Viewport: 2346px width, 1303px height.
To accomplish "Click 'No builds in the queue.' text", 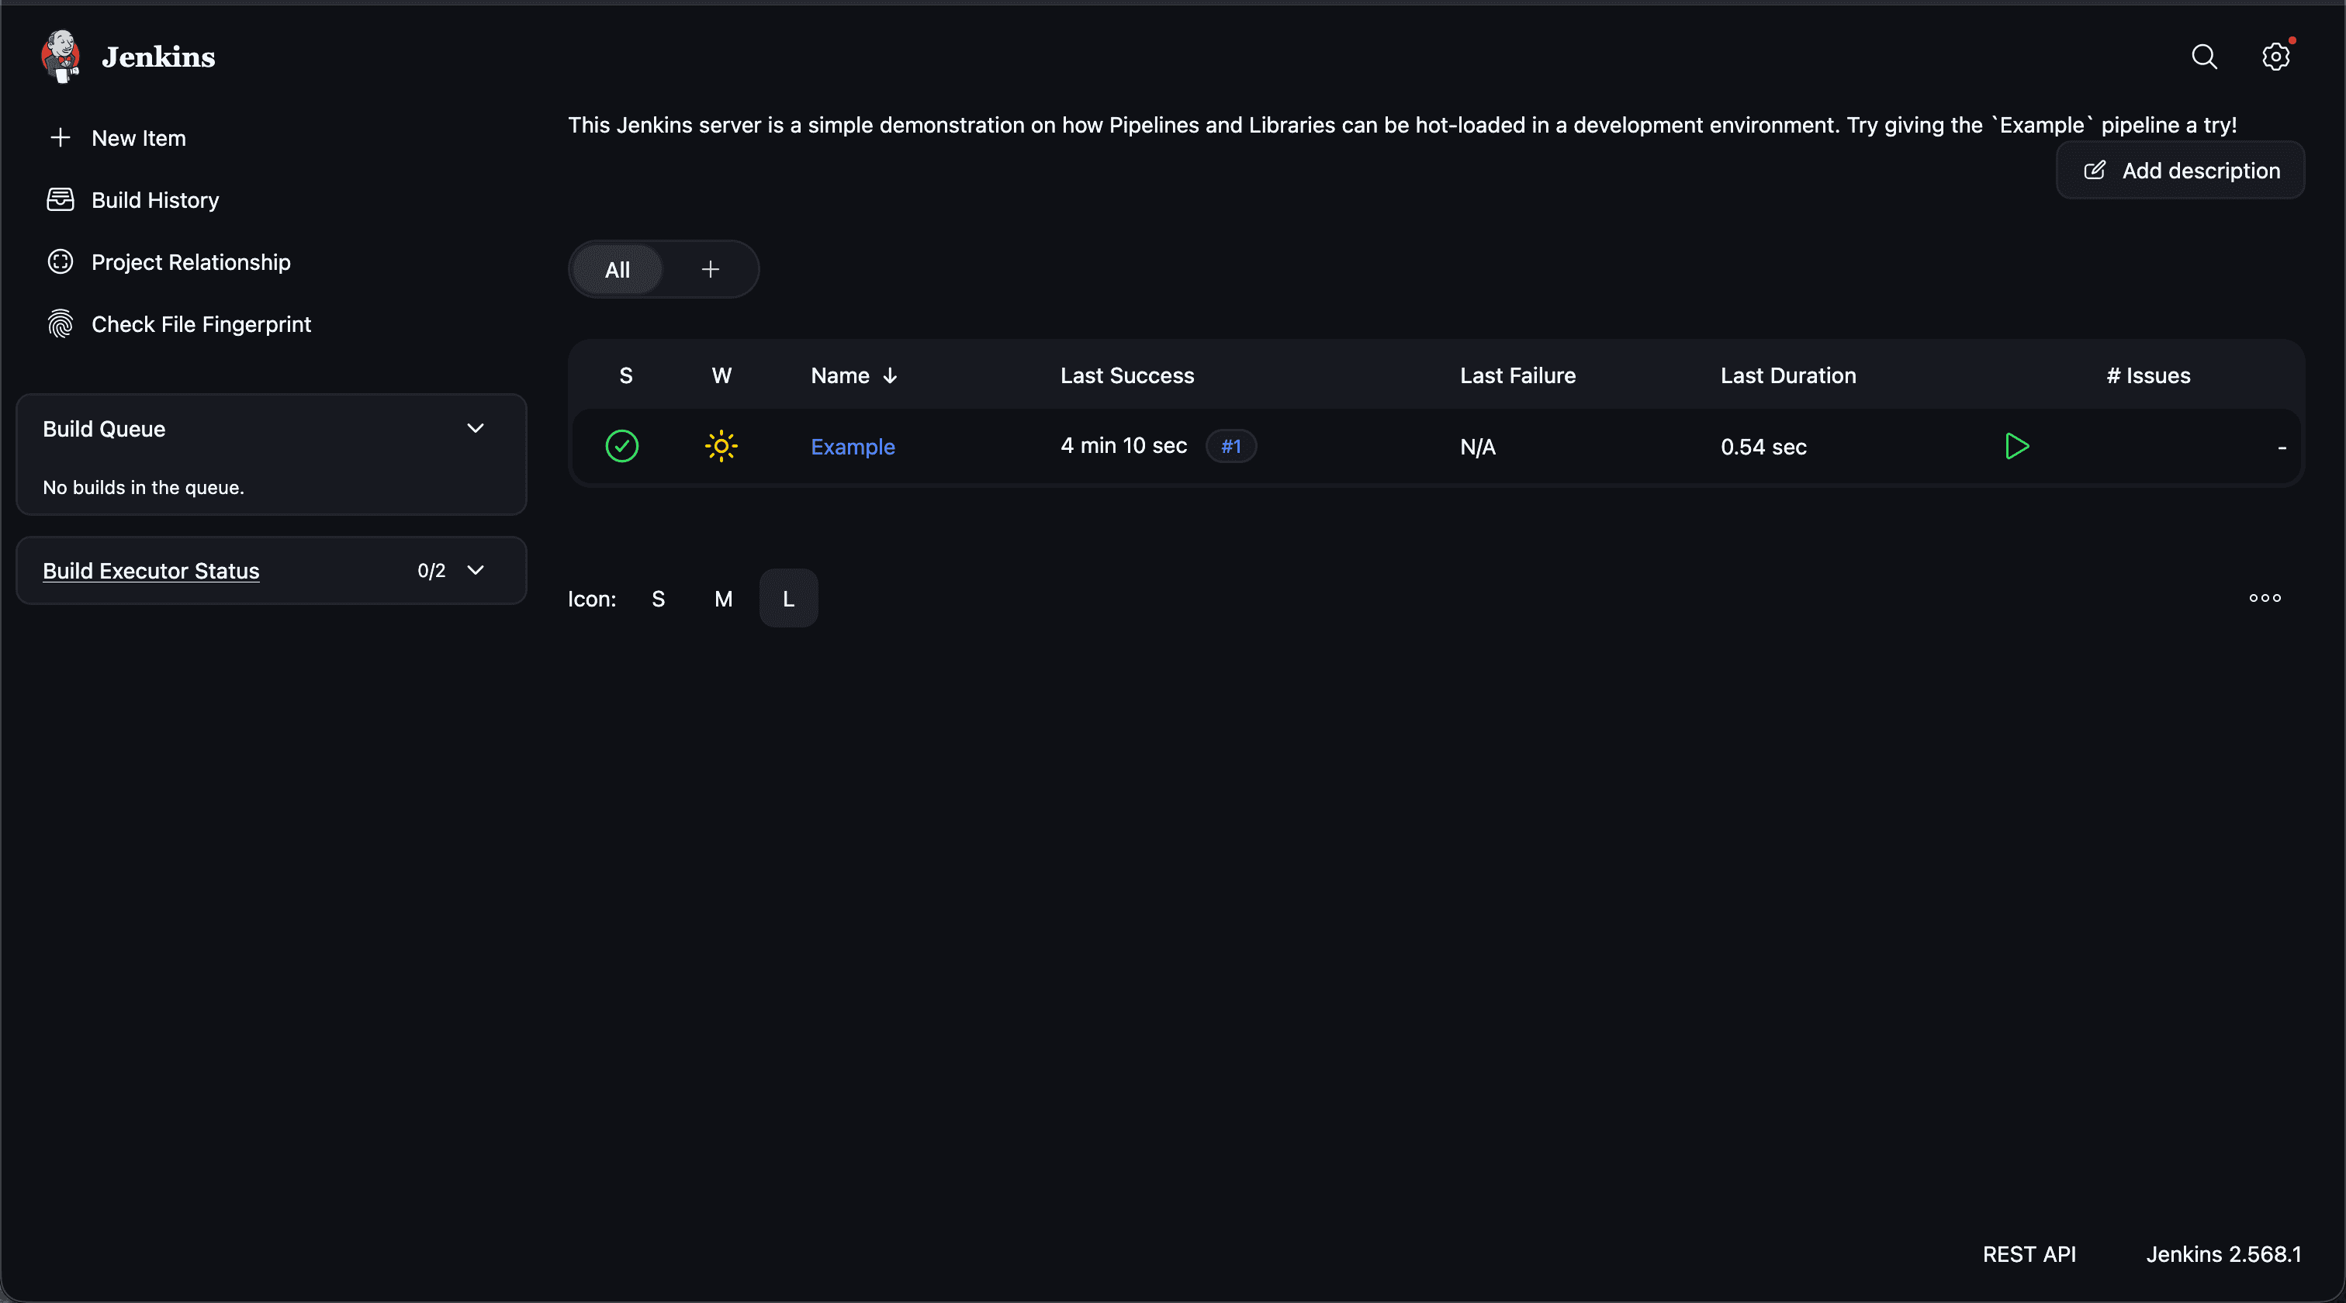I will click(x=143, y=487).
